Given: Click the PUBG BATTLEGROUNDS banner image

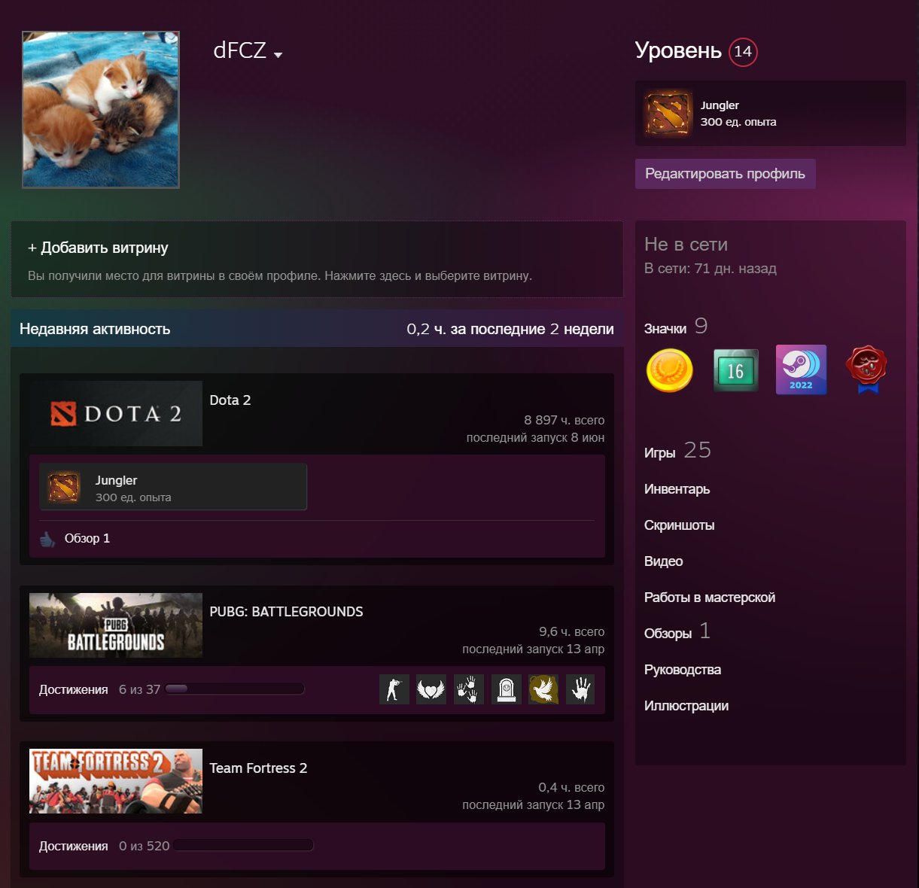Looking at the screenshot, I should 116,625.
